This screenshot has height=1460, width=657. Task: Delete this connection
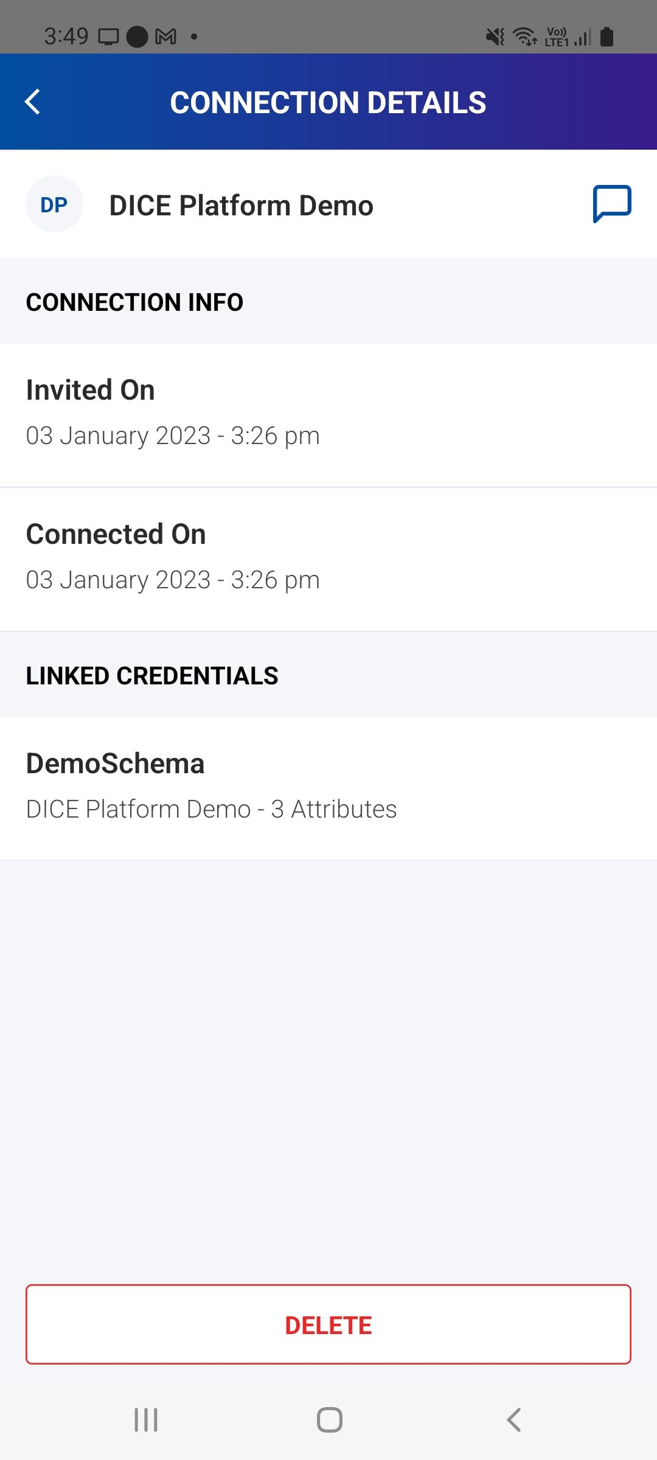click(328, 1324)
